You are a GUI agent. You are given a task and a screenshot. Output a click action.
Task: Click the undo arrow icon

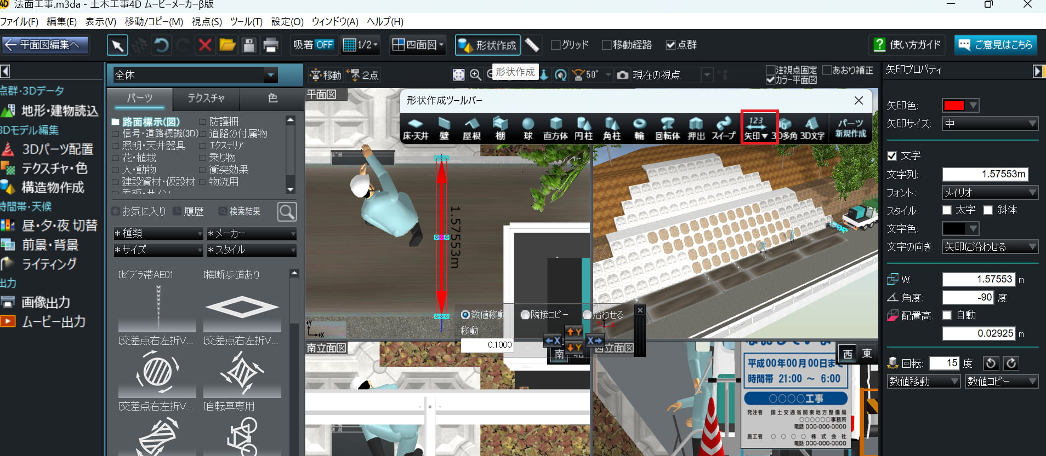pyautogui.click(x=161, y=45)
